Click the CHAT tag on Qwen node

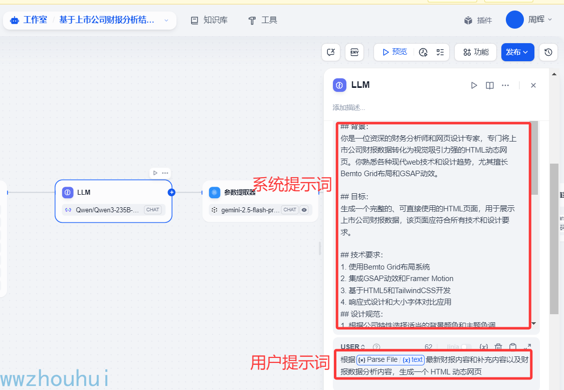click(152, 210)
